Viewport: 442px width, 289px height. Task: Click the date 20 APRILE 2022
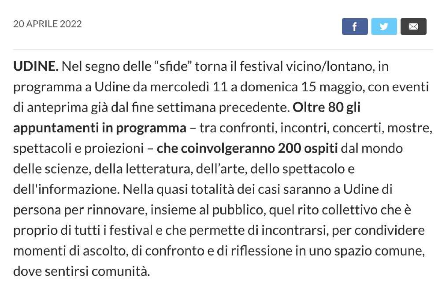point(47,24)
